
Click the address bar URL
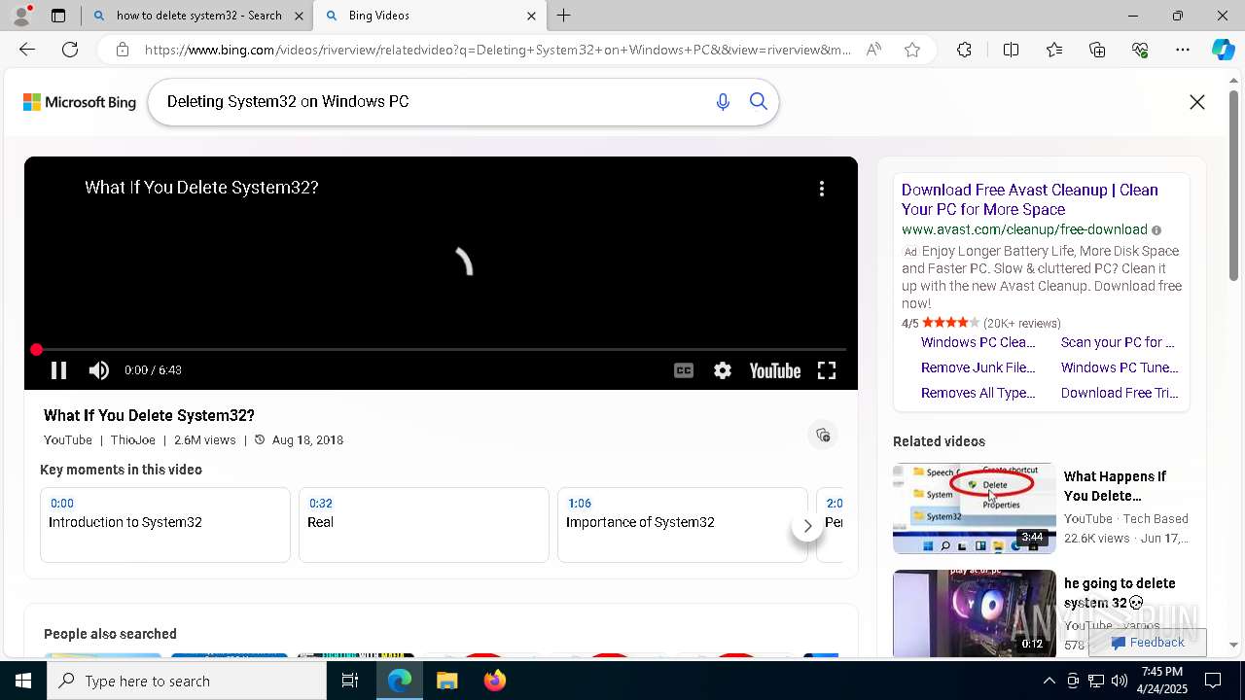click(498, 50)
